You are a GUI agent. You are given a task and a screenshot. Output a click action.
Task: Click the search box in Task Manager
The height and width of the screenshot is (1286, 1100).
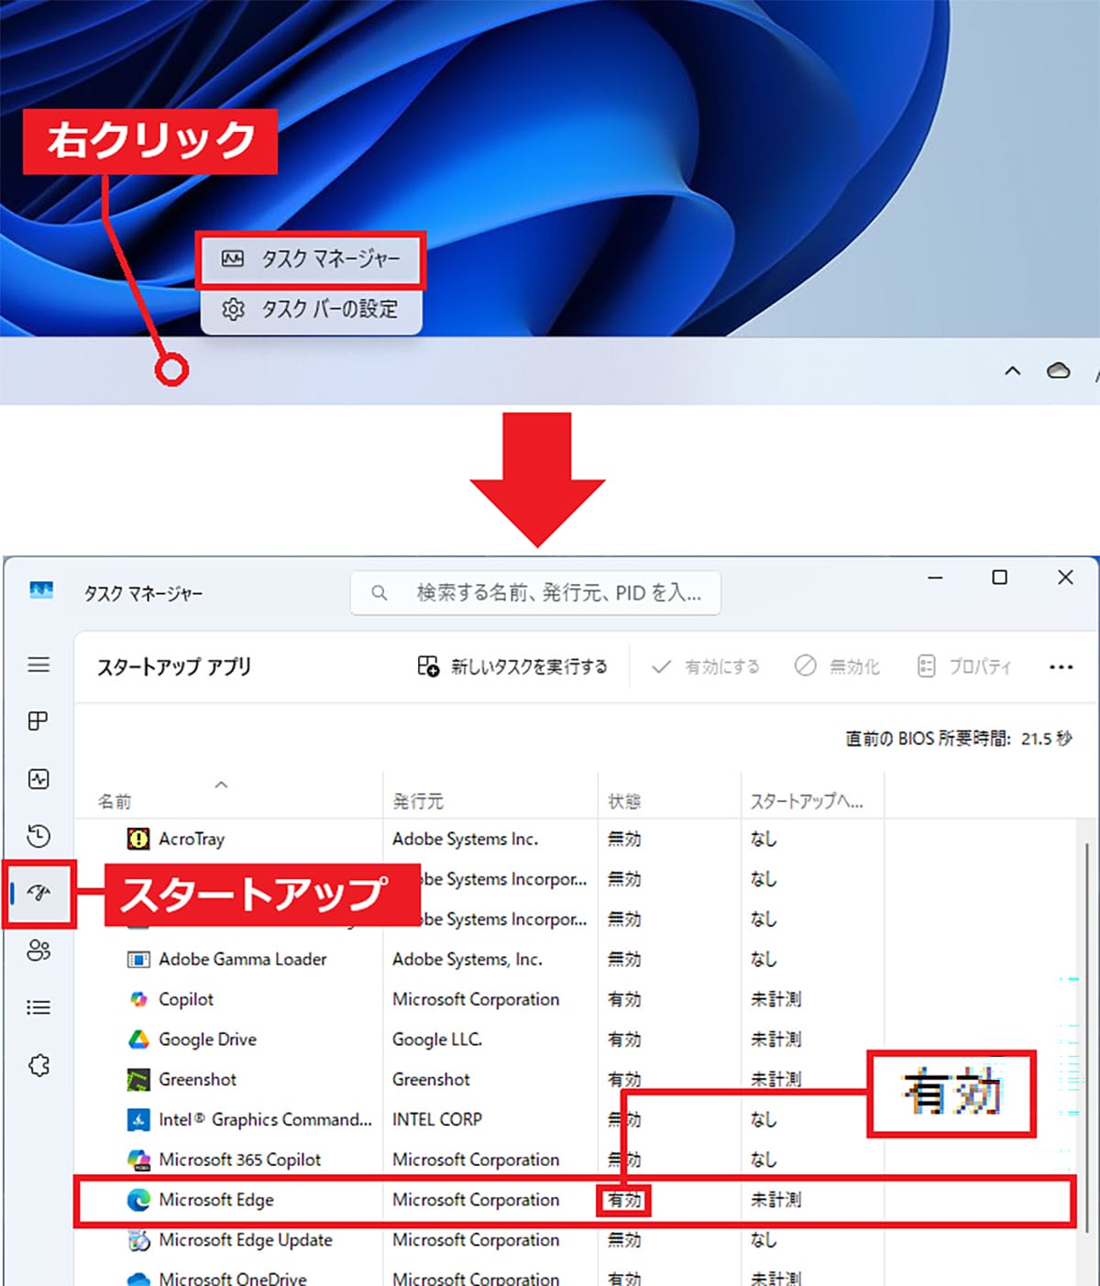(x=535, y=593)
